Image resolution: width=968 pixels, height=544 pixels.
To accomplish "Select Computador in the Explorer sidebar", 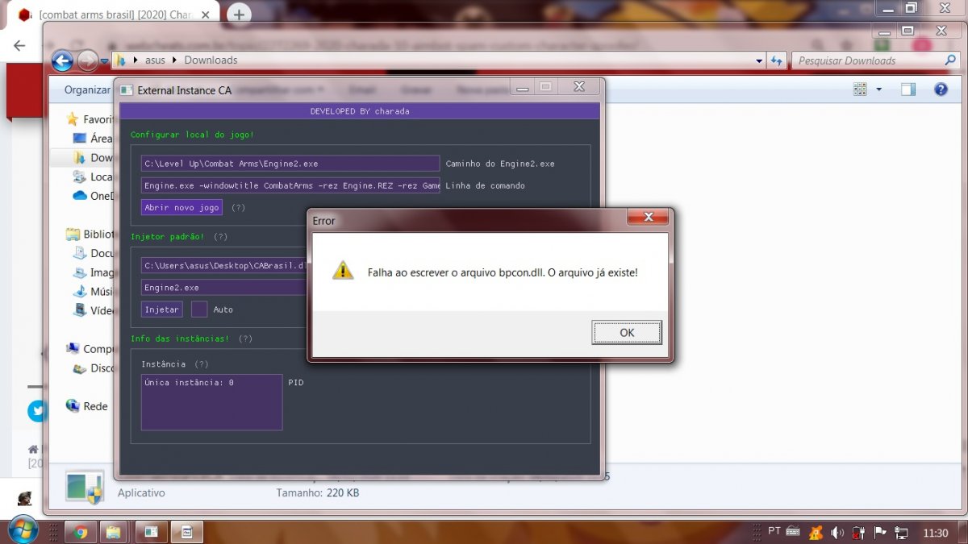I will [90, 349].
